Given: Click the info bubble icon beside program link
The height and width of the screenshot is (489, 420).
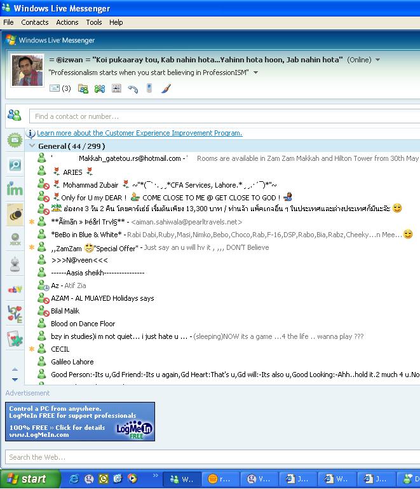Looking at the screenshot, I should click(x=30, y=134).
